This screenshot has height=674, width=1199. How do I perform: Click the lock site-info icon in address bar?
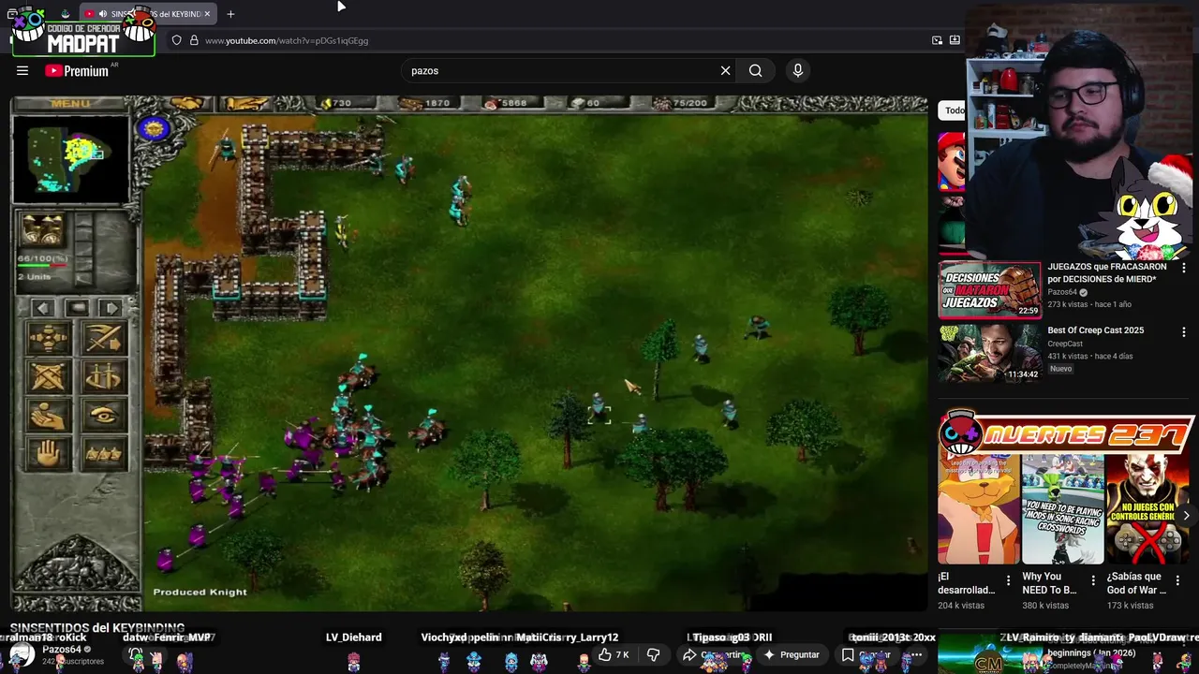pos(194,41)
